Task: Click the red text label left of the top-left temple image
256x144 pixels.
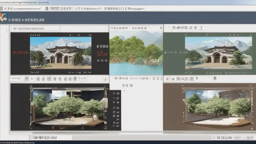Action: (20, 53)
